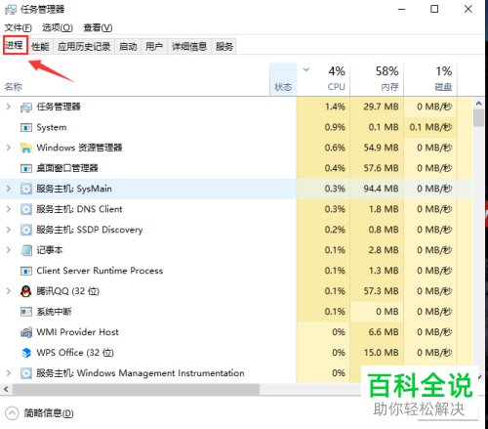Select the System process row
The height and width of the screenshot is (429, 488).
pos(236,127)
